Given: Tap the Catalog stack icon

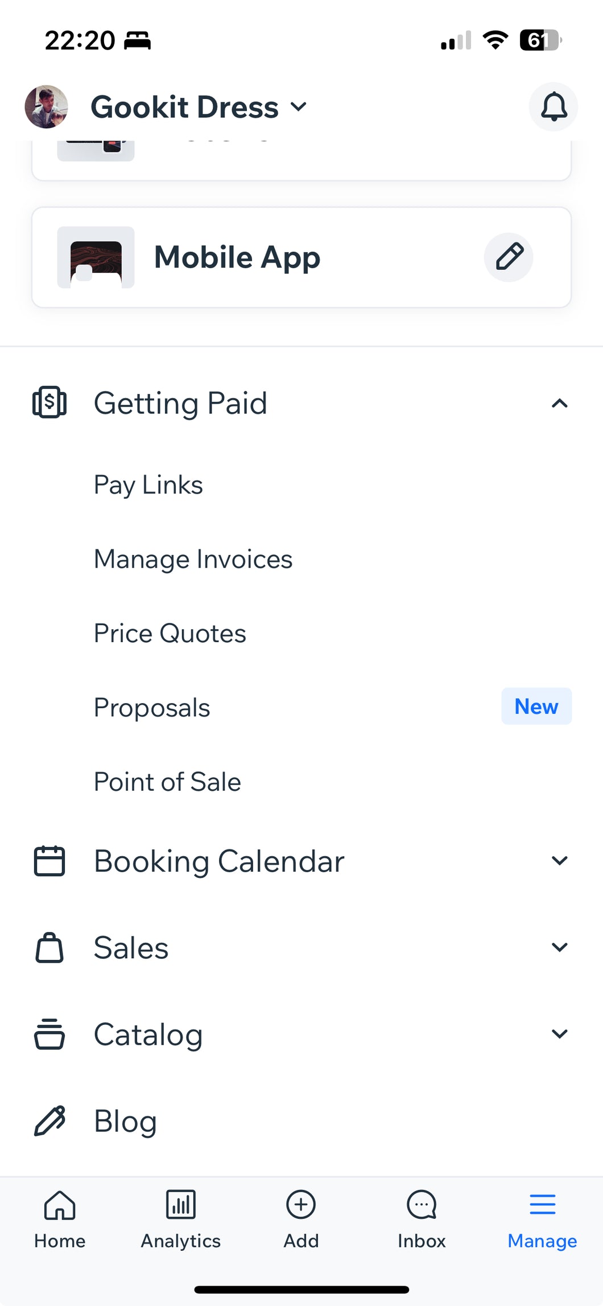Looking at the screenshot, I should 49,1034.
